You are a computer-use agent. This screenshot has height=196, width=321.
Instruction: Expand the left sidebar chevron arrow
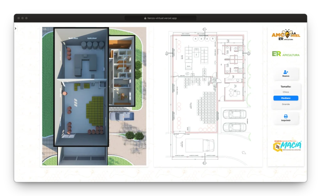click(15, 28)
